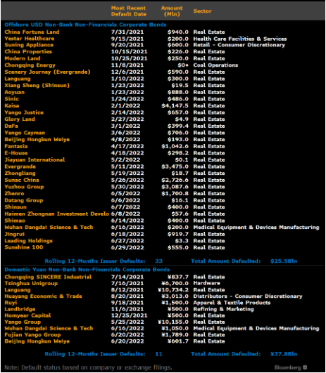Image resolution: width=326 pixels, height=373 pixels.
Task: Click the ¥10,734.2 amount for Languang
Action: pos(173,289)
